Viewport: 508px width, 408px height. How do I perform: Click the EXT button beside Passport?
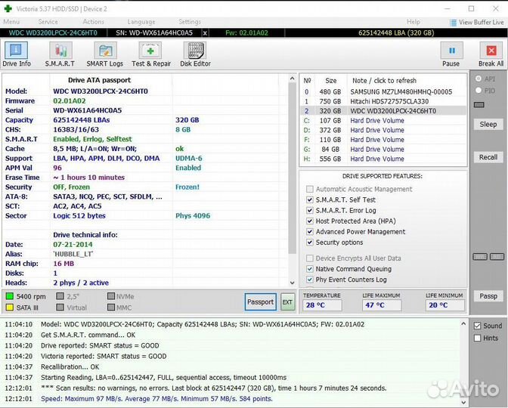click(287, 302)
